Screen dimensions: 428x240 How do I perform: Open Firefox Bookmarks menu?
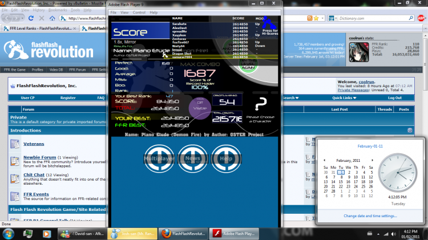click(x=58, y=10)
